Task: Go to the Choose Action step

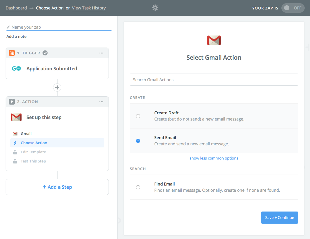Action: click(57, 143)
